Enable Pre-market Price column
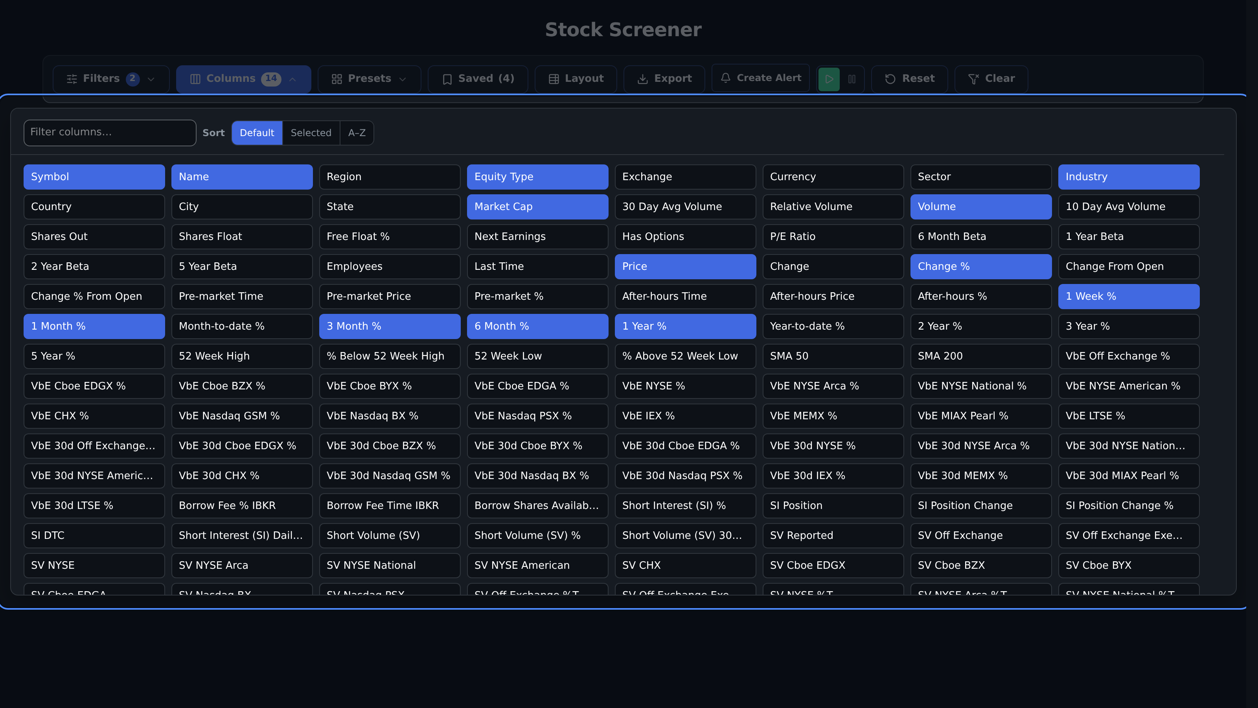1258x708 pixels. tap(390, 297)
